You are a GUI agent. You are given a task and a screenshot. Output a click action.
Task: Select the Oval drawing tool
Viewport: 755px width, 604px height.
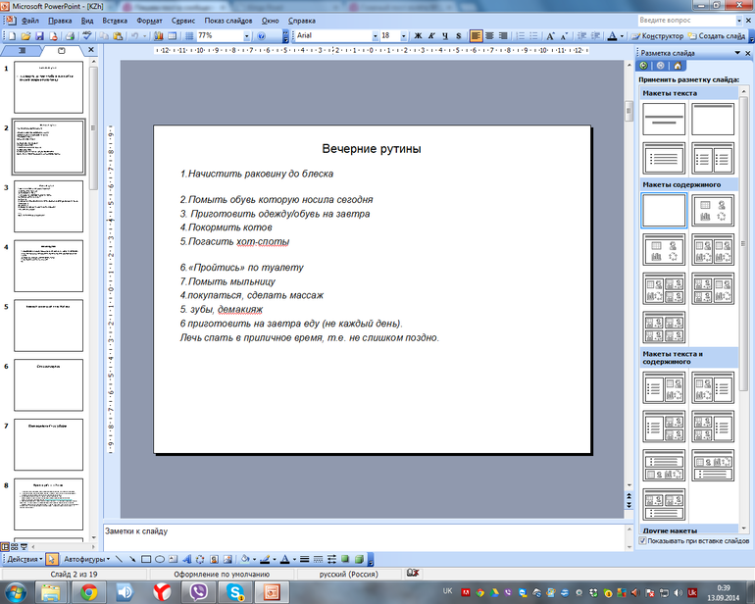(x=159, y=558)
